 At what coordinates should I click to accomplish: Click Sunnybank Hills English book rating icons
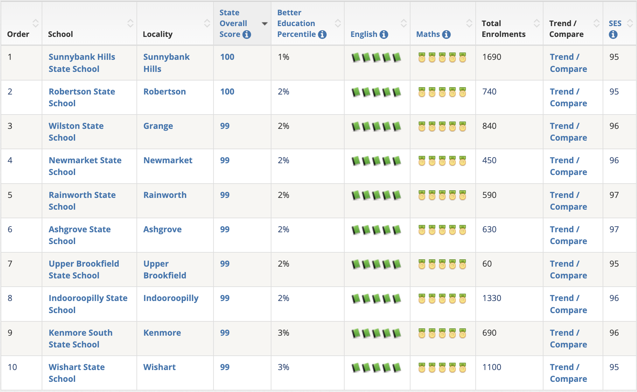coord(376,58)
